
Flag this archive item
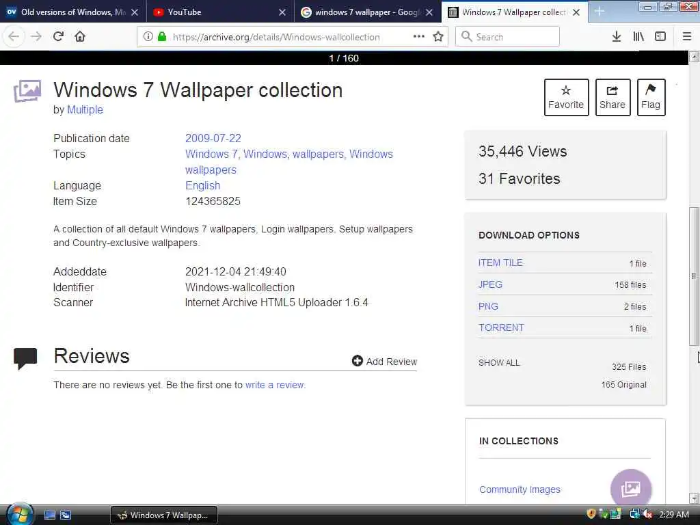[651, 97]
